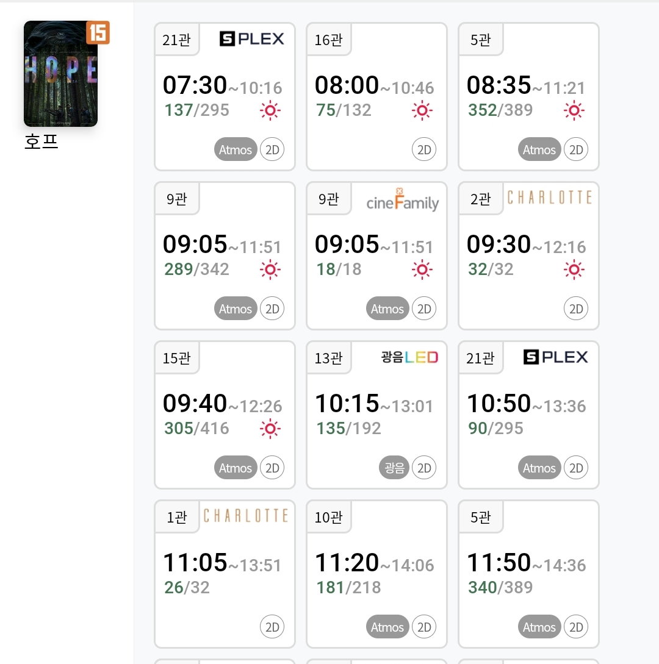Click the sun icon on 09:40 showtime

tap(270, 429)
